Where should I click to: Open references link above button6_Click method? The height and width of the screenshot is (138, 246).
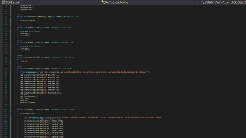[20, 26]
